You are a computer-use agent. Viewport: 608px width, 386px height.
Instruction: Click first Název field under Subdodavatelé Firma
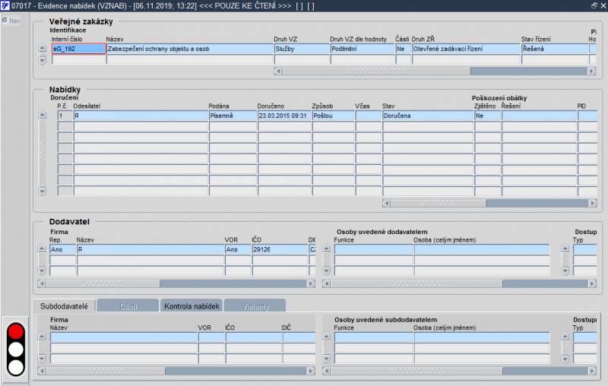pos(124,337)
